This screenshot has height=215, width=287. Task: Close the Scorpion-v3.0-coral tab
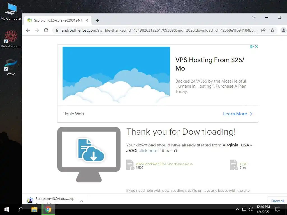coord(87,20)
